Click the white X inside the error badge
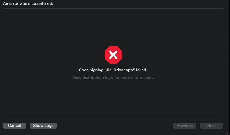 click(x=113, y=55)
